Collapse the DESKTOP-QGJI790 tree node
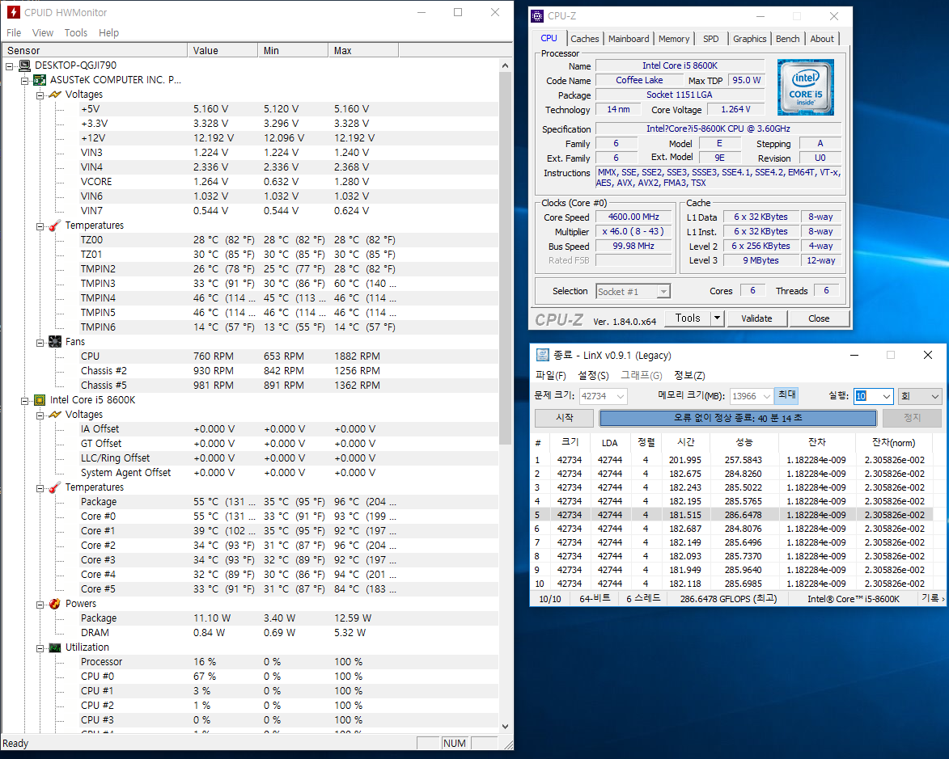Screen dimensions: 949x759 tap(10, 66)
